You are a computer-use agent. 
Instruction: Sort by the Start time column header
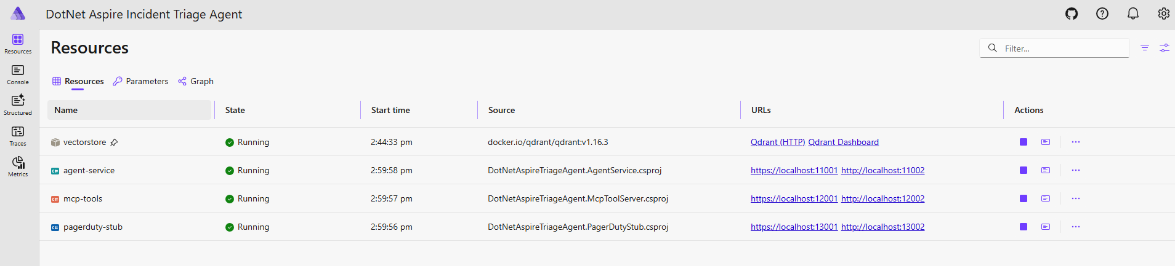click(x=390, y=110)
